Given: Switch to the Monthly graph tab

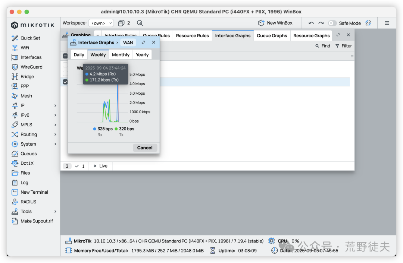Looking at the screenshot, I should [121, 55].
